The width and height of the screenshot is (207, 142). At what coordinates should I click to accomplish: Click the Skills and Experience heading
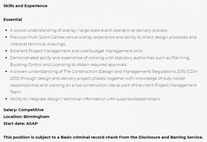pyautogui.click(x=25, y=6)
